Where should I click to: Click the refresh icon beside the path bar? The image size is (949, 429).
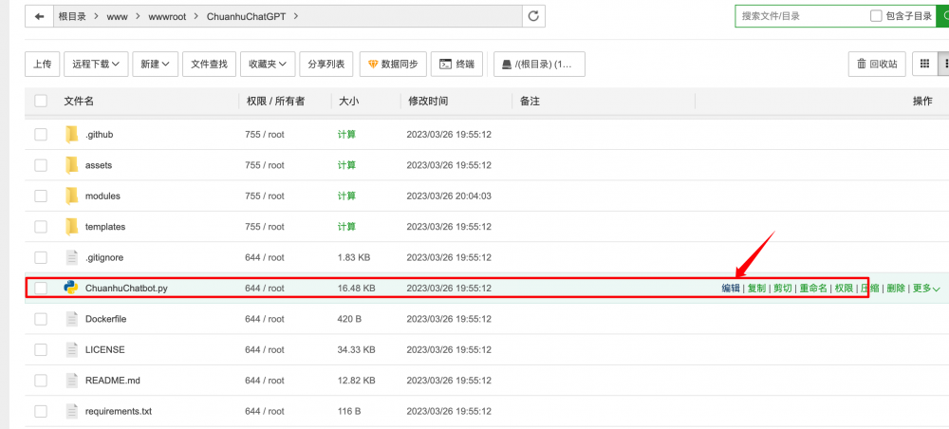pos(534,16)
